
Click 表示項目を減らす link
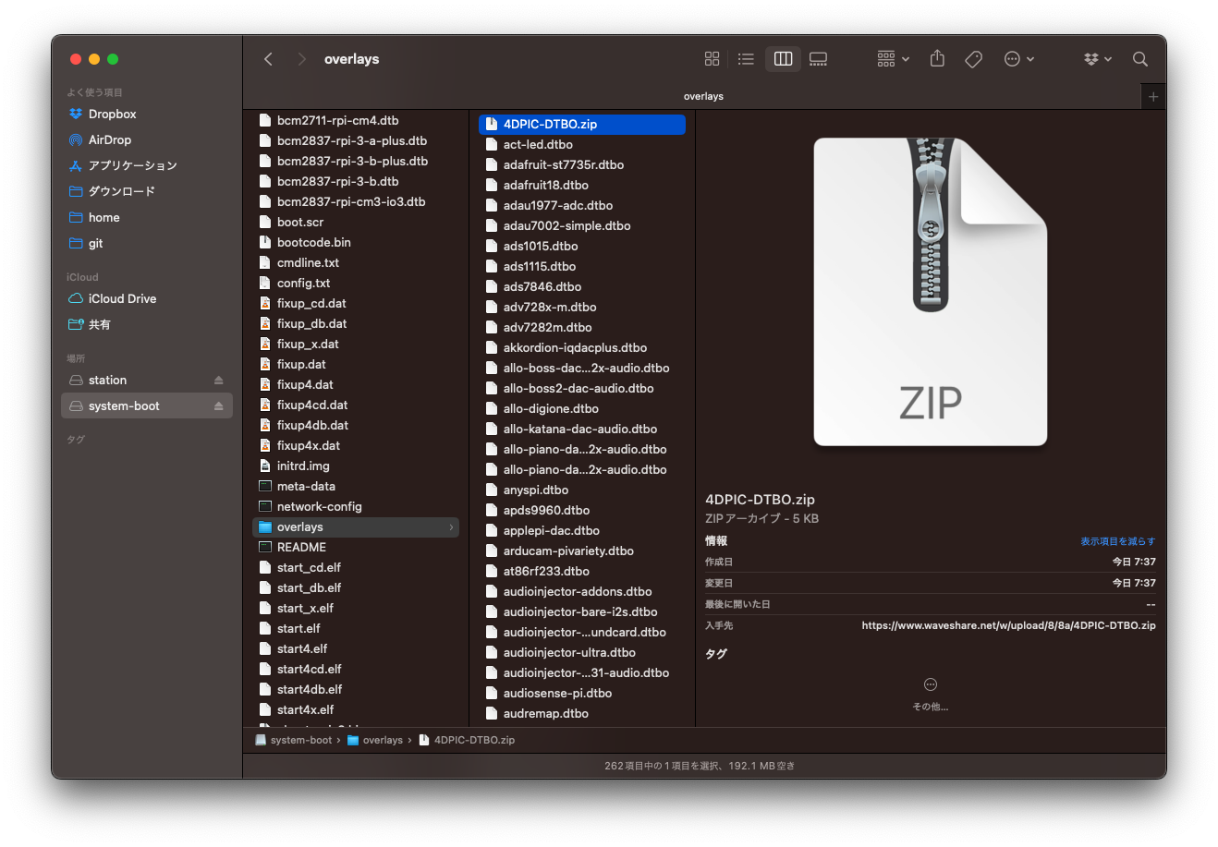[1117, 541]
